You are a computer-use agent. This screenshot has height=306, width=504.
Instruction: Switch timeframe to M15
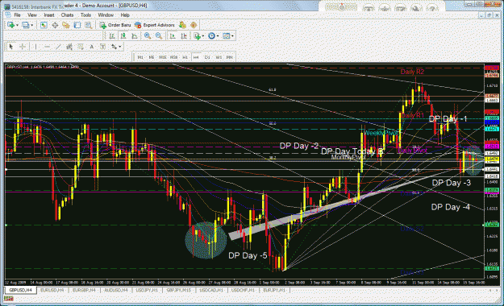point(163,57)
